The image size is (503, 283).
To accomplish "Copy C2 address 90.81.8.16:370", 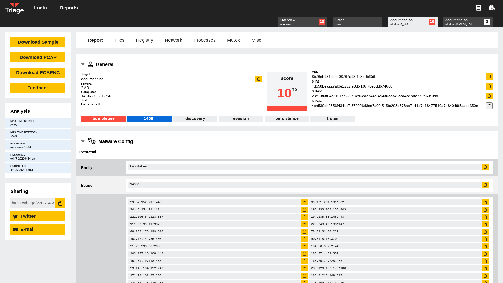I will click(485, 239).
